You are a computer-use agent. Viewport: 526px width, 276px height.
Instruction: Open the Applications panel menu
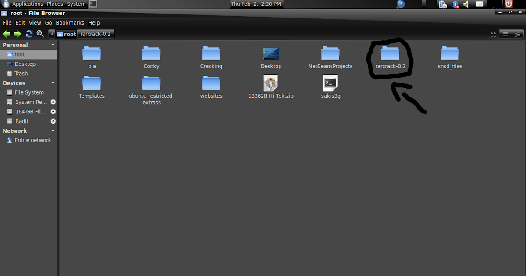28,4
